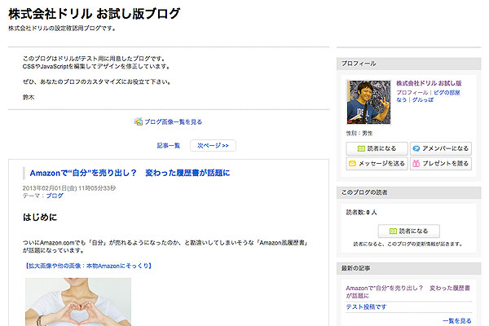This screenshot has width=489, height=326.
Task: Click the subtitle 株式会社ドリルの設定確認用ブログです。
Action: pyautogui.click(x=62, y=29)
